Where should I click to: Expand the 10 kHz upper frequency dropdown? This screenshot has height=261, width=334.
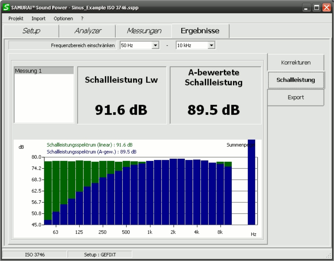211,45
